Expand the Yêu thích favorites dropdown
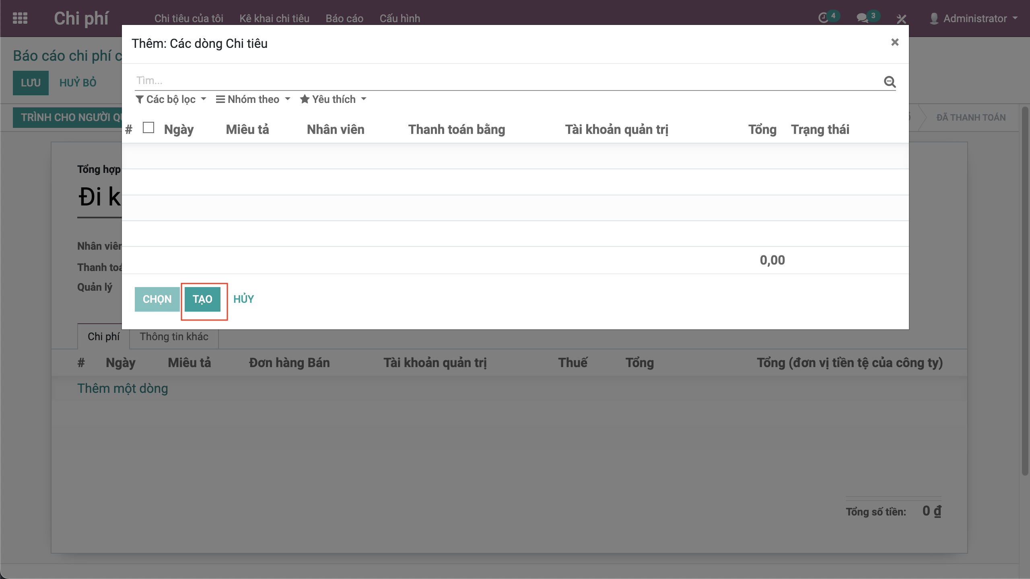The width and height of the screenshot is (1030, 579). pos(333,99)
